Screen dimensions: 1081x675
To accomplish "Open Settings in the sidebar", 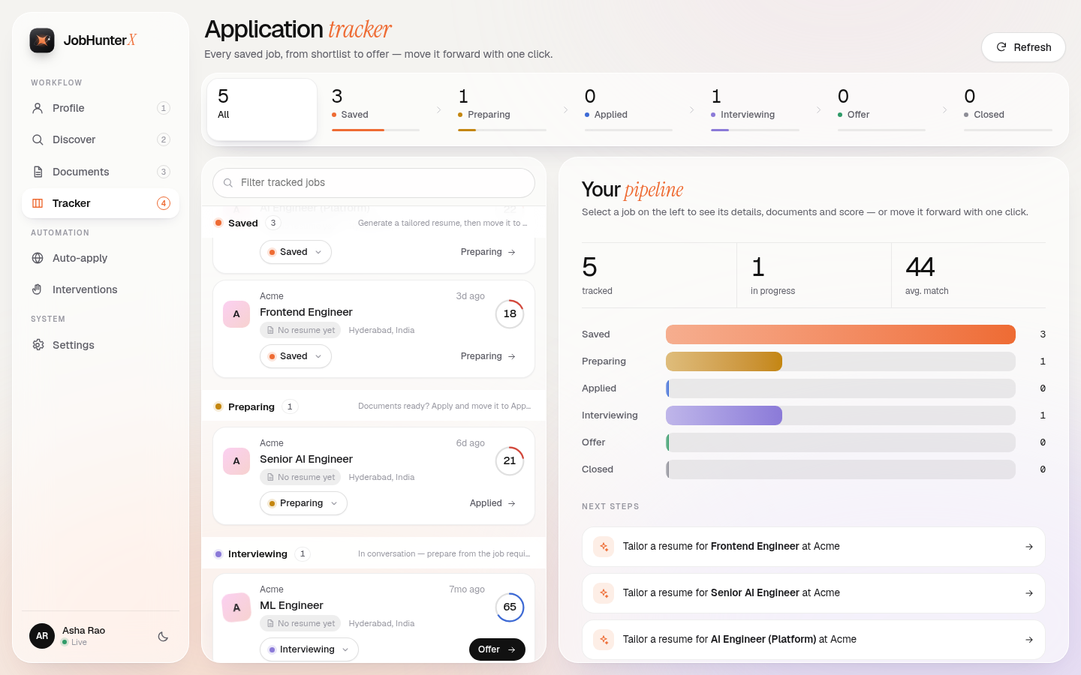I will 101,345.
